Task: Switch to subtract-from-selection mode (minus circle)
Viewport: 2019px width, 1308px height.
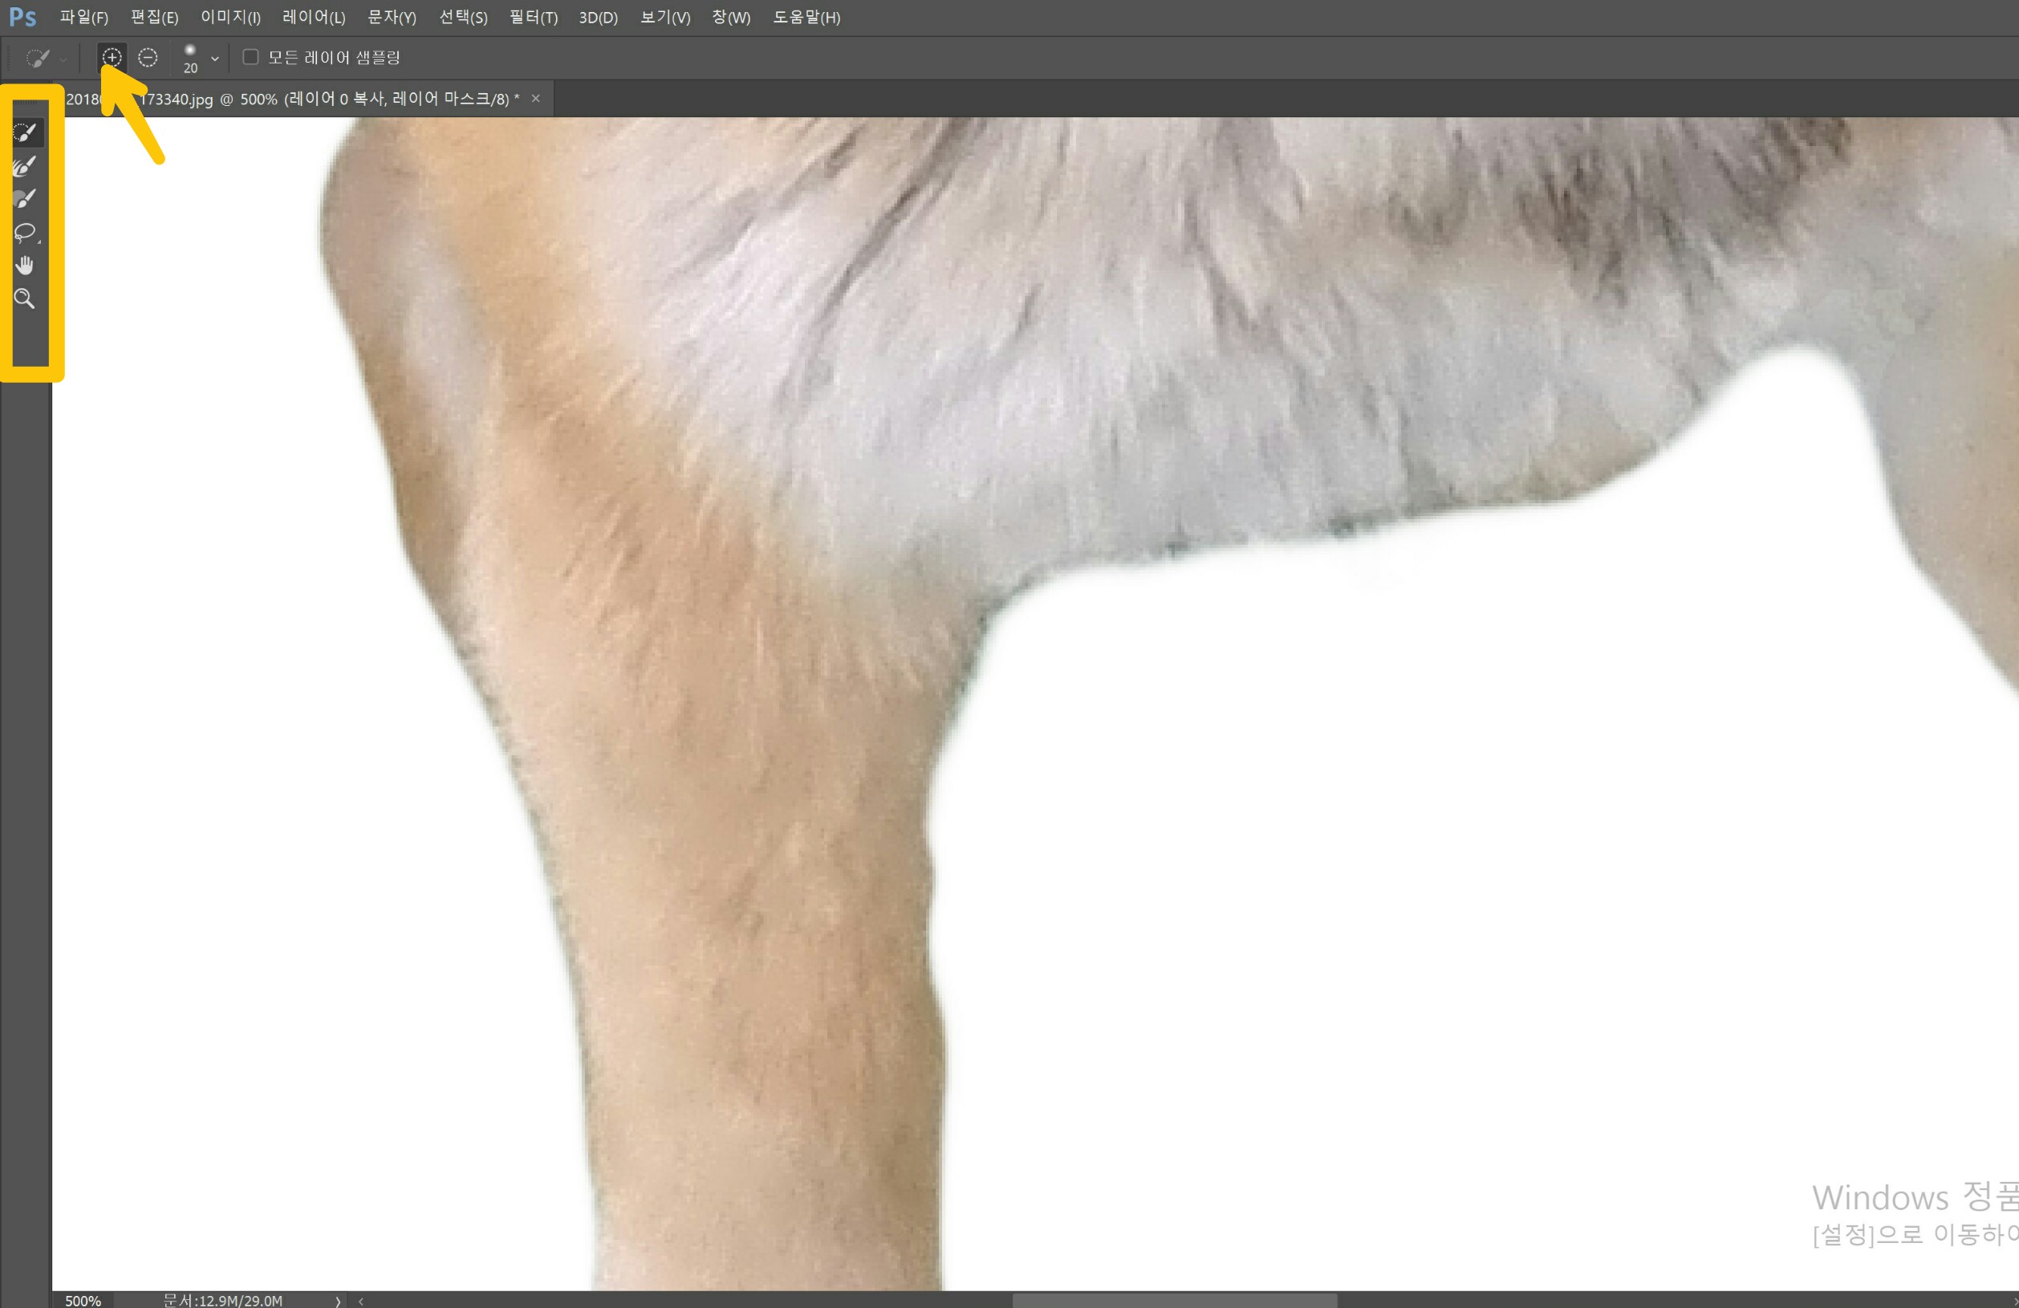Action: [148, 57]
